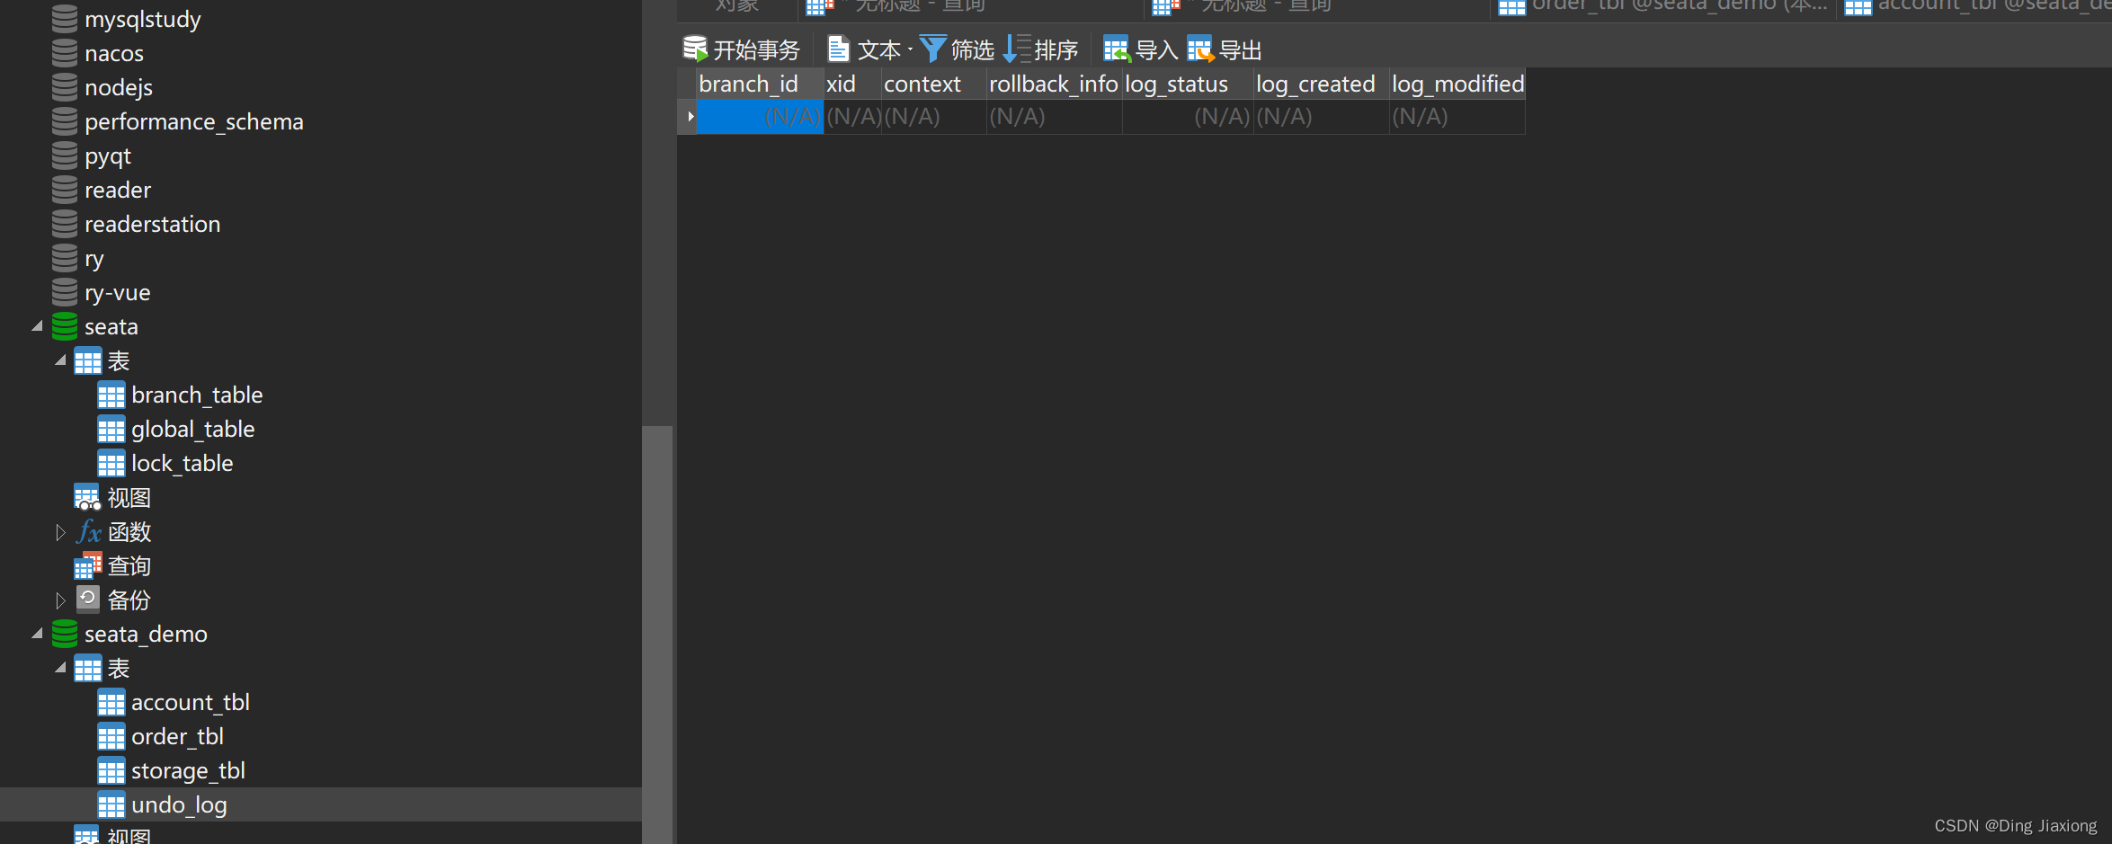
Task: Click the 函数 fx functions icon
Action: [x=88, y=532]
